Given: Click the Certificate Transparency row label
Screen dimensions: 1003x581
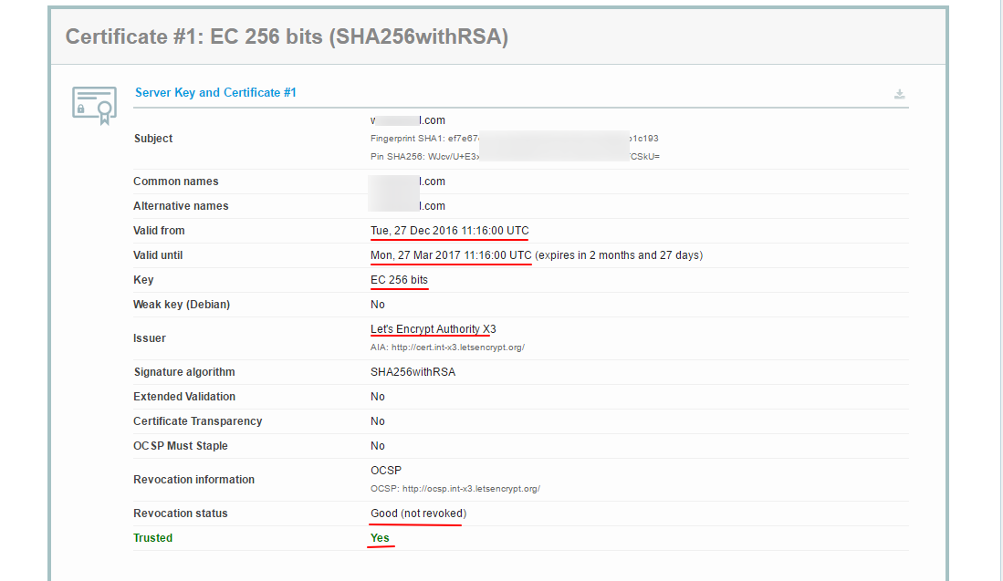Looking at the screenshot, I should 197,421.
